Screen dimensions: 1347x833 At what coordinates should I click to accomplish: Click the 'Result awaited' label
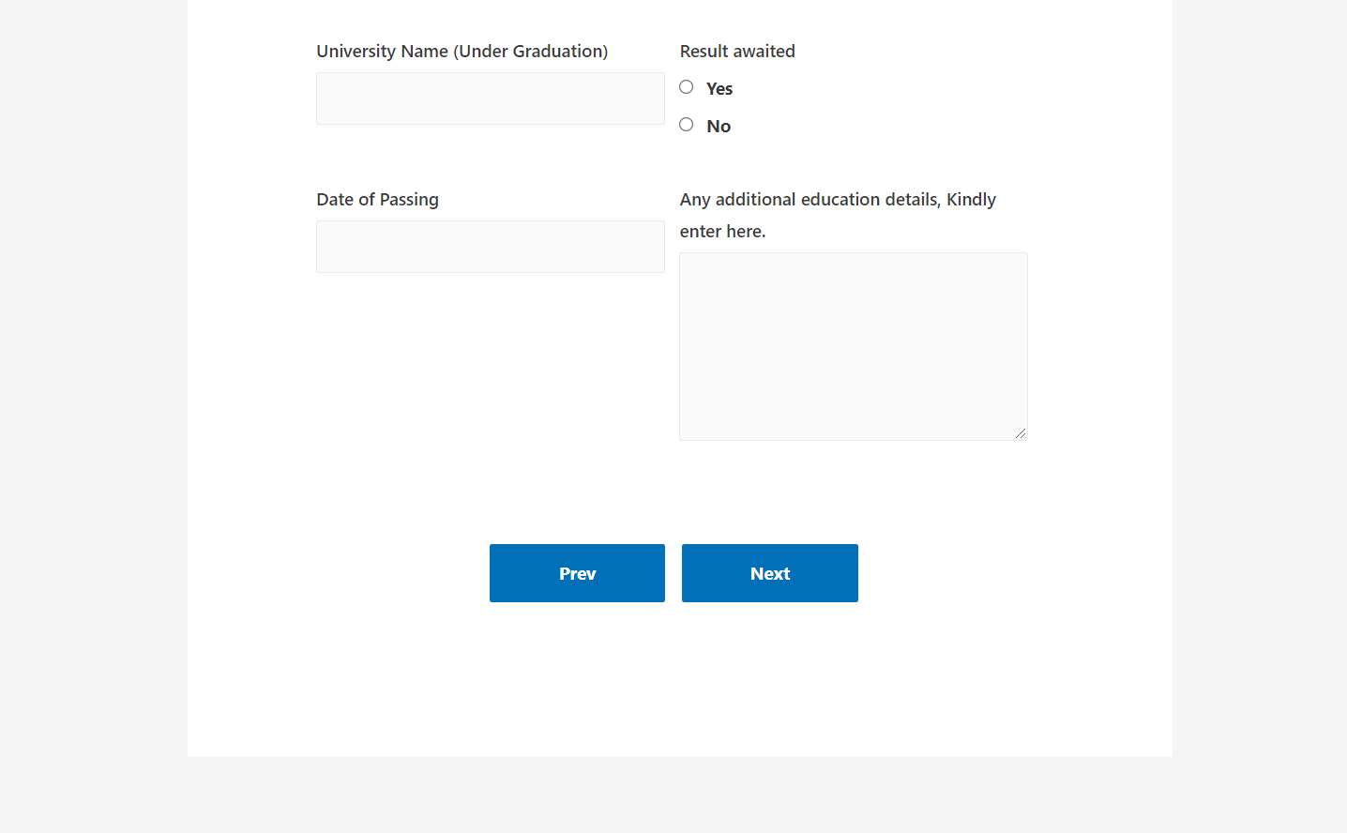point(737,52)
